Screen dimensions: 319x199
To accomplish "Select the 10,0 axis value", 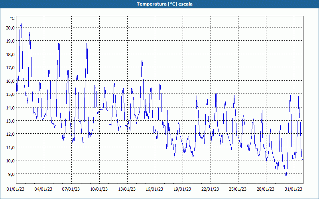I will click(10, 161).
